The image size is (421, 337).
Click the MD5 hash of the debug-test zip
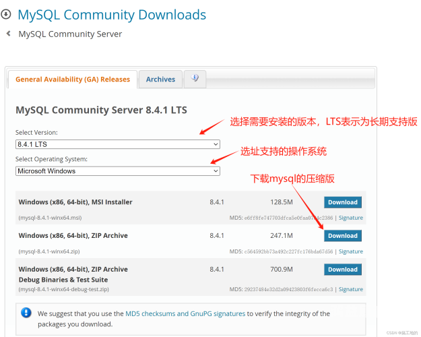(288, 289)
